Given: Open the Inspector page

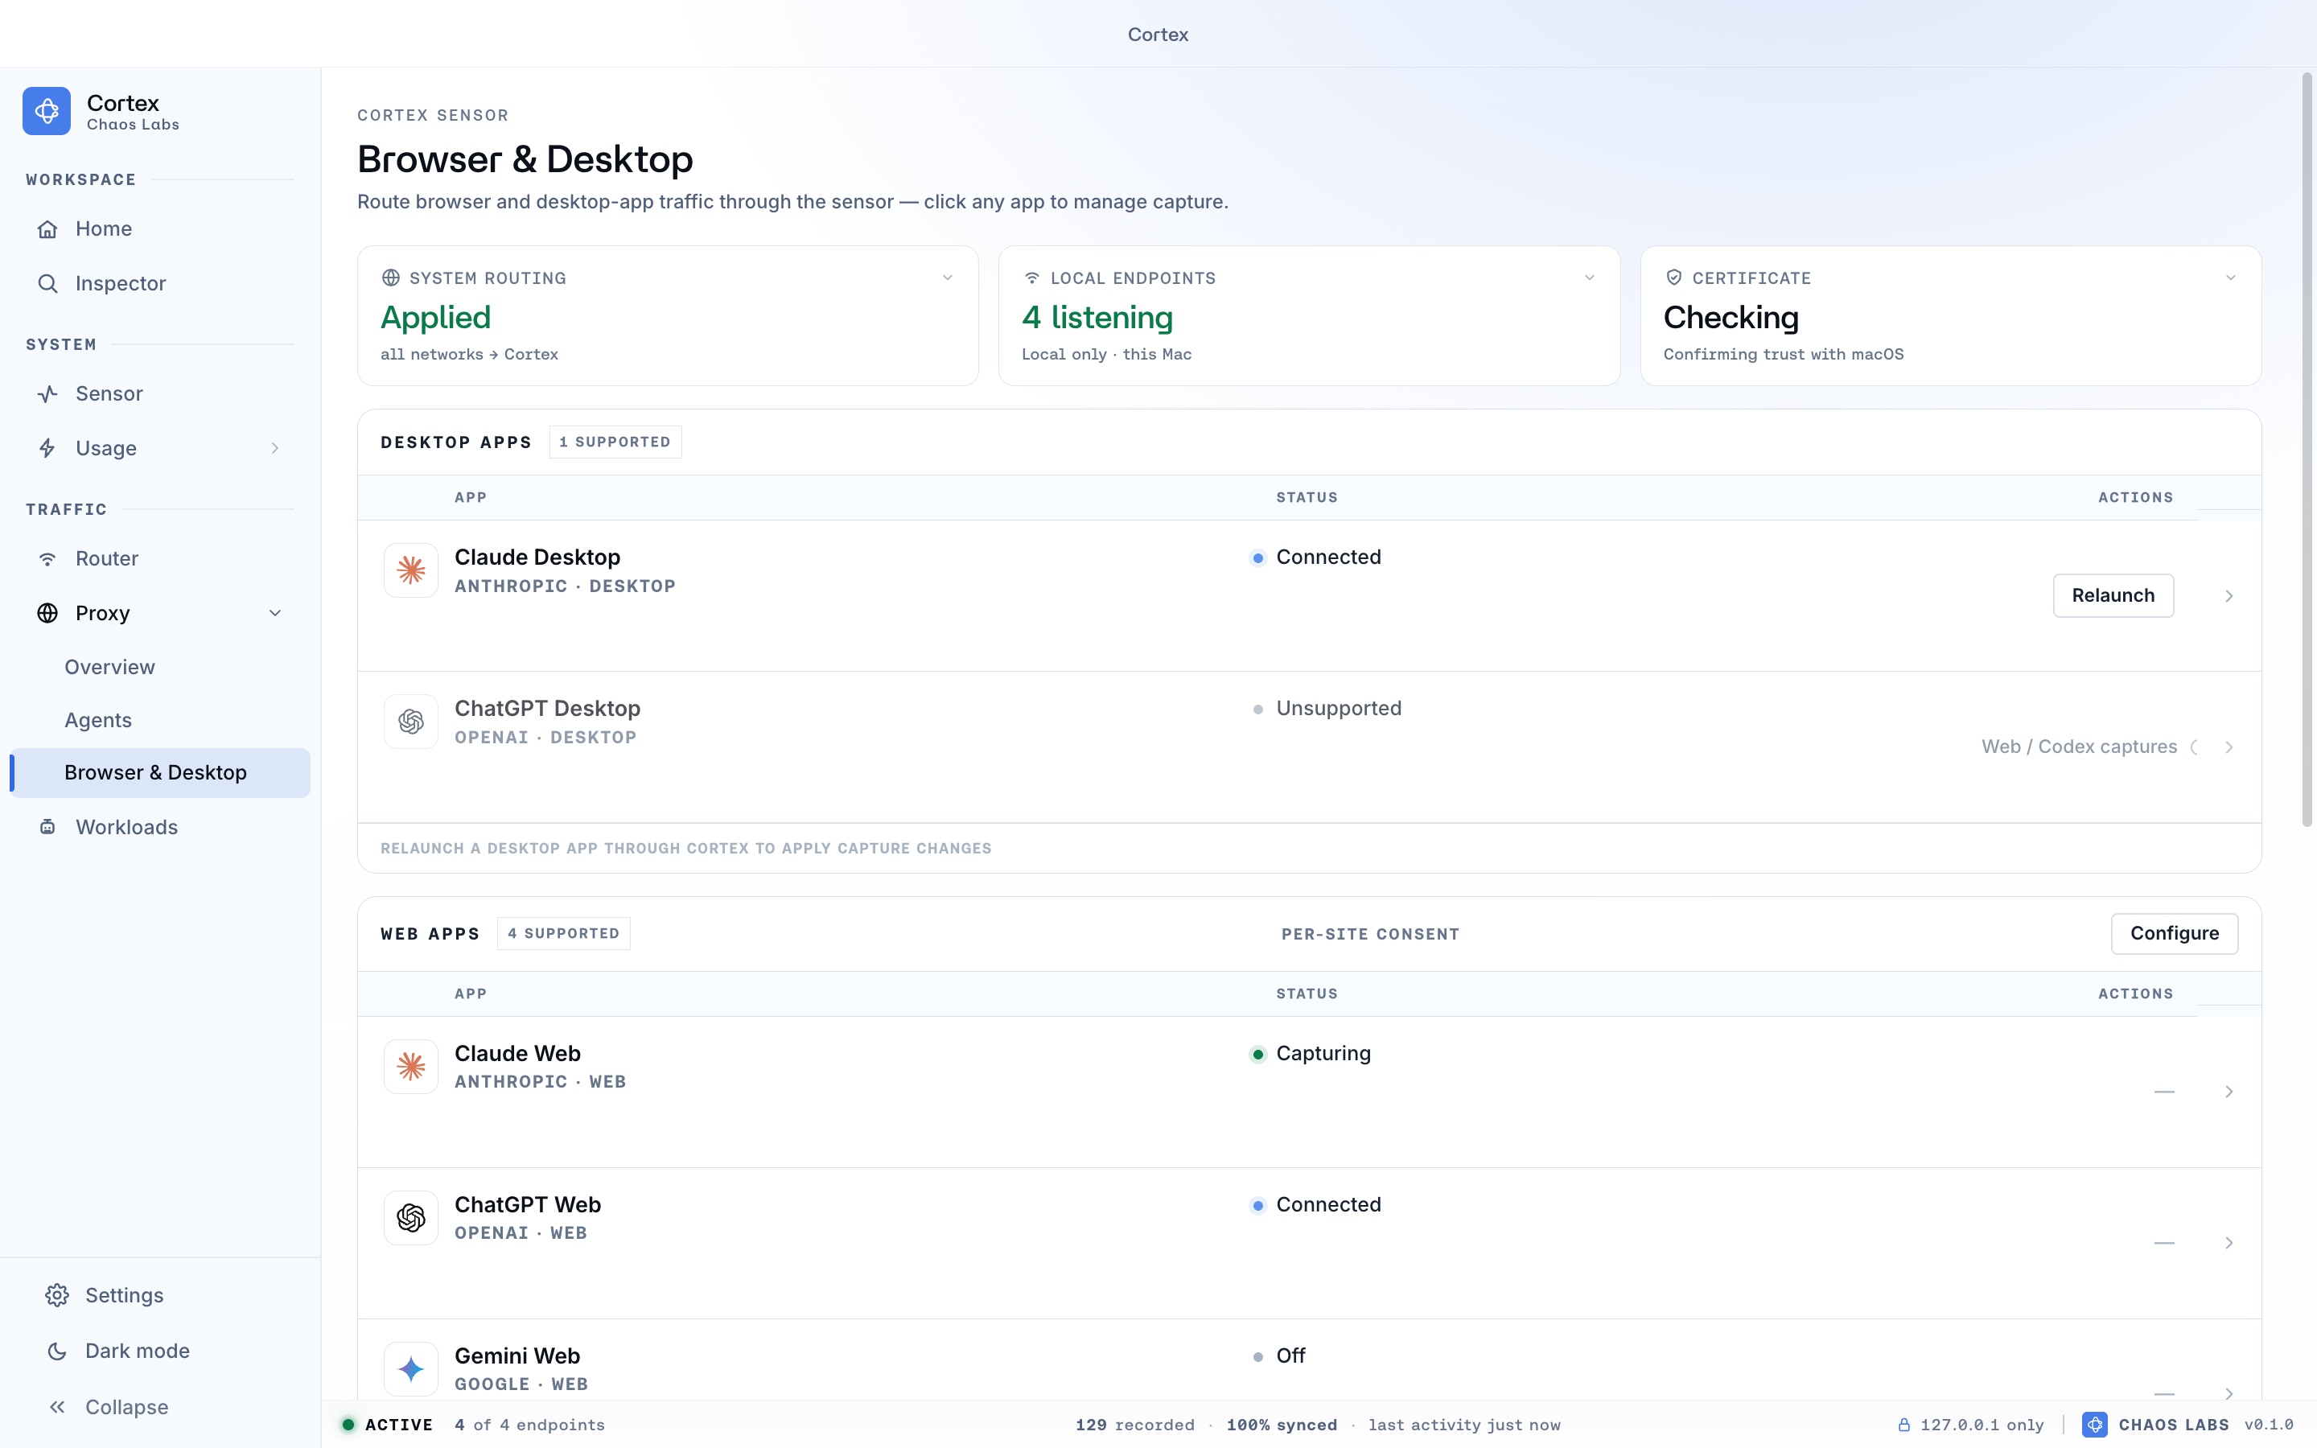Looking at the screenshot, I should [160, 283].
